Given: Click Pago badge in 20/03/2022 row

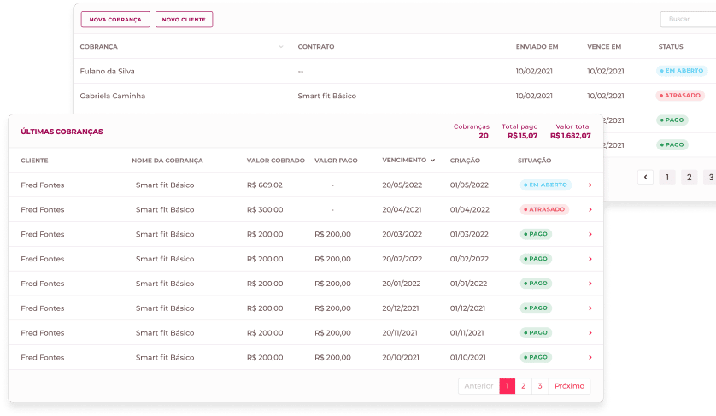Looking at the screenshot, I should pyautogui.click(x=536, y=234).
